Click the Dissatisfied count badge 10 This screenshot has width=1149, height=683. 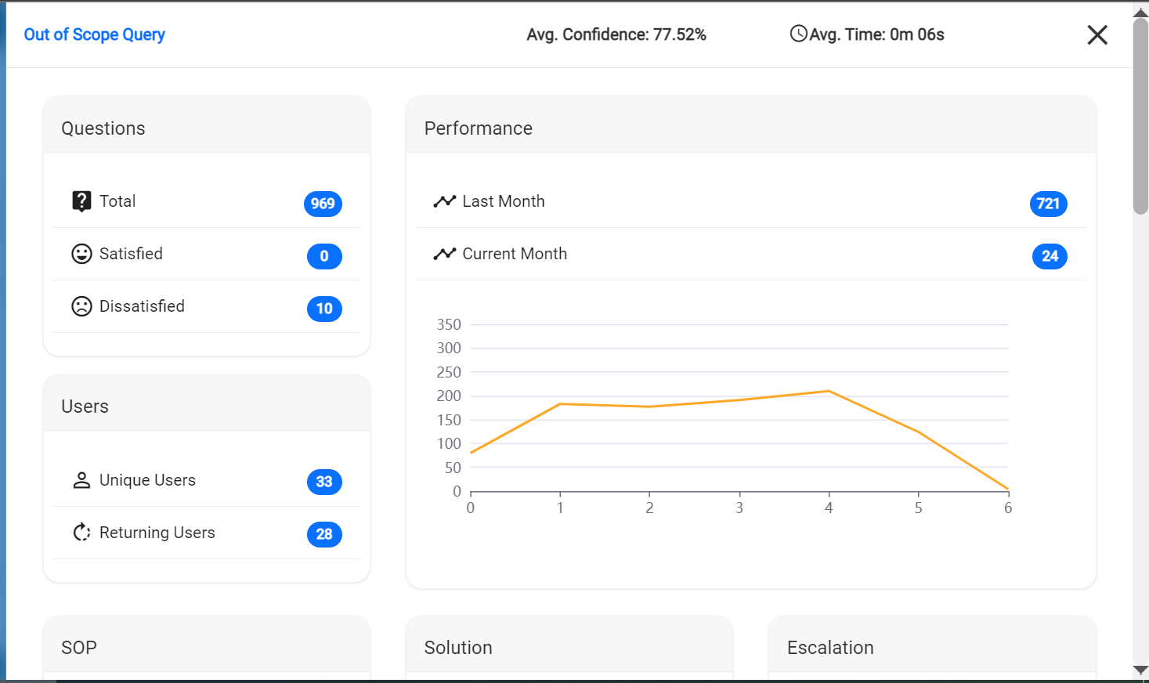[324, 309]
